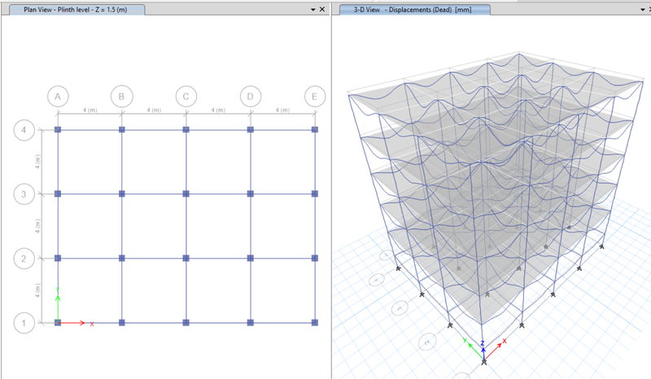The image size is (651, 379).
Task: Select the column at grid B-1
Action: [x=121, y=323]
